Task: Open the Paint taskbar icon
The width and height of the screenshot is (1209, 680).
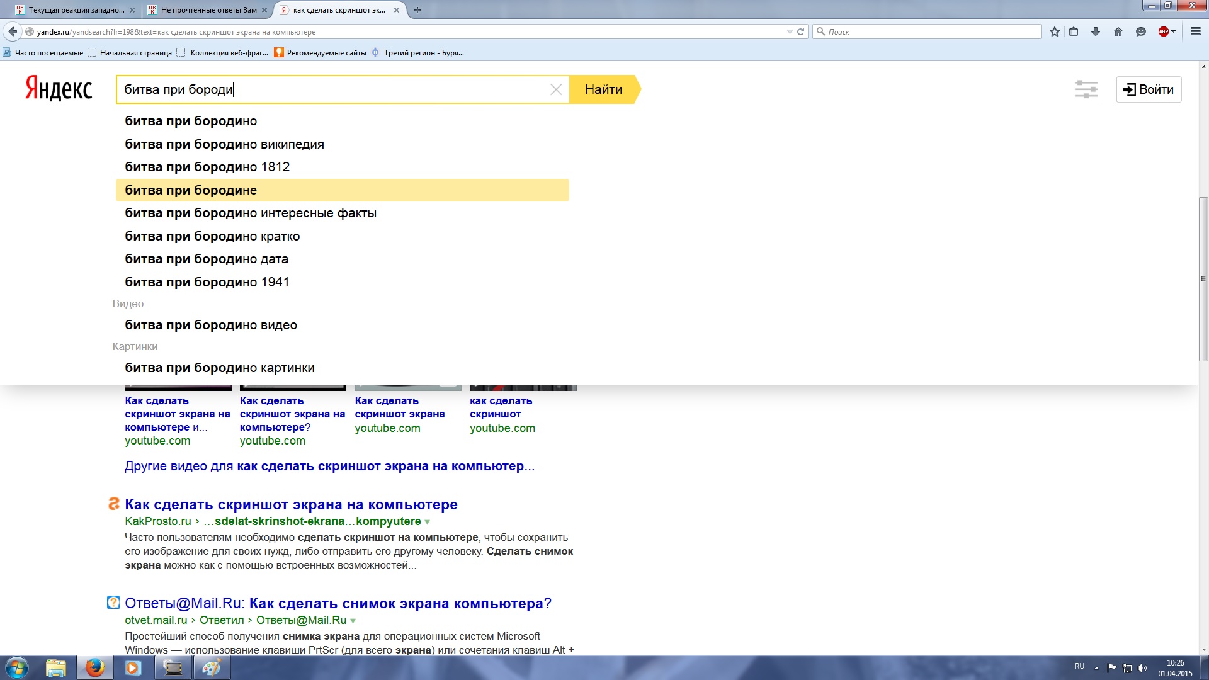Action: pyautogui.click(x=211, y=667)
